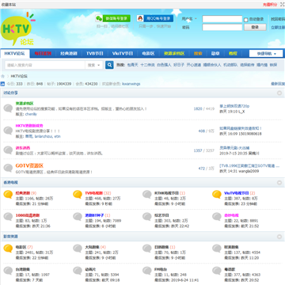Click the bubble icon beside 粤语歌

(x=217, y=271)
